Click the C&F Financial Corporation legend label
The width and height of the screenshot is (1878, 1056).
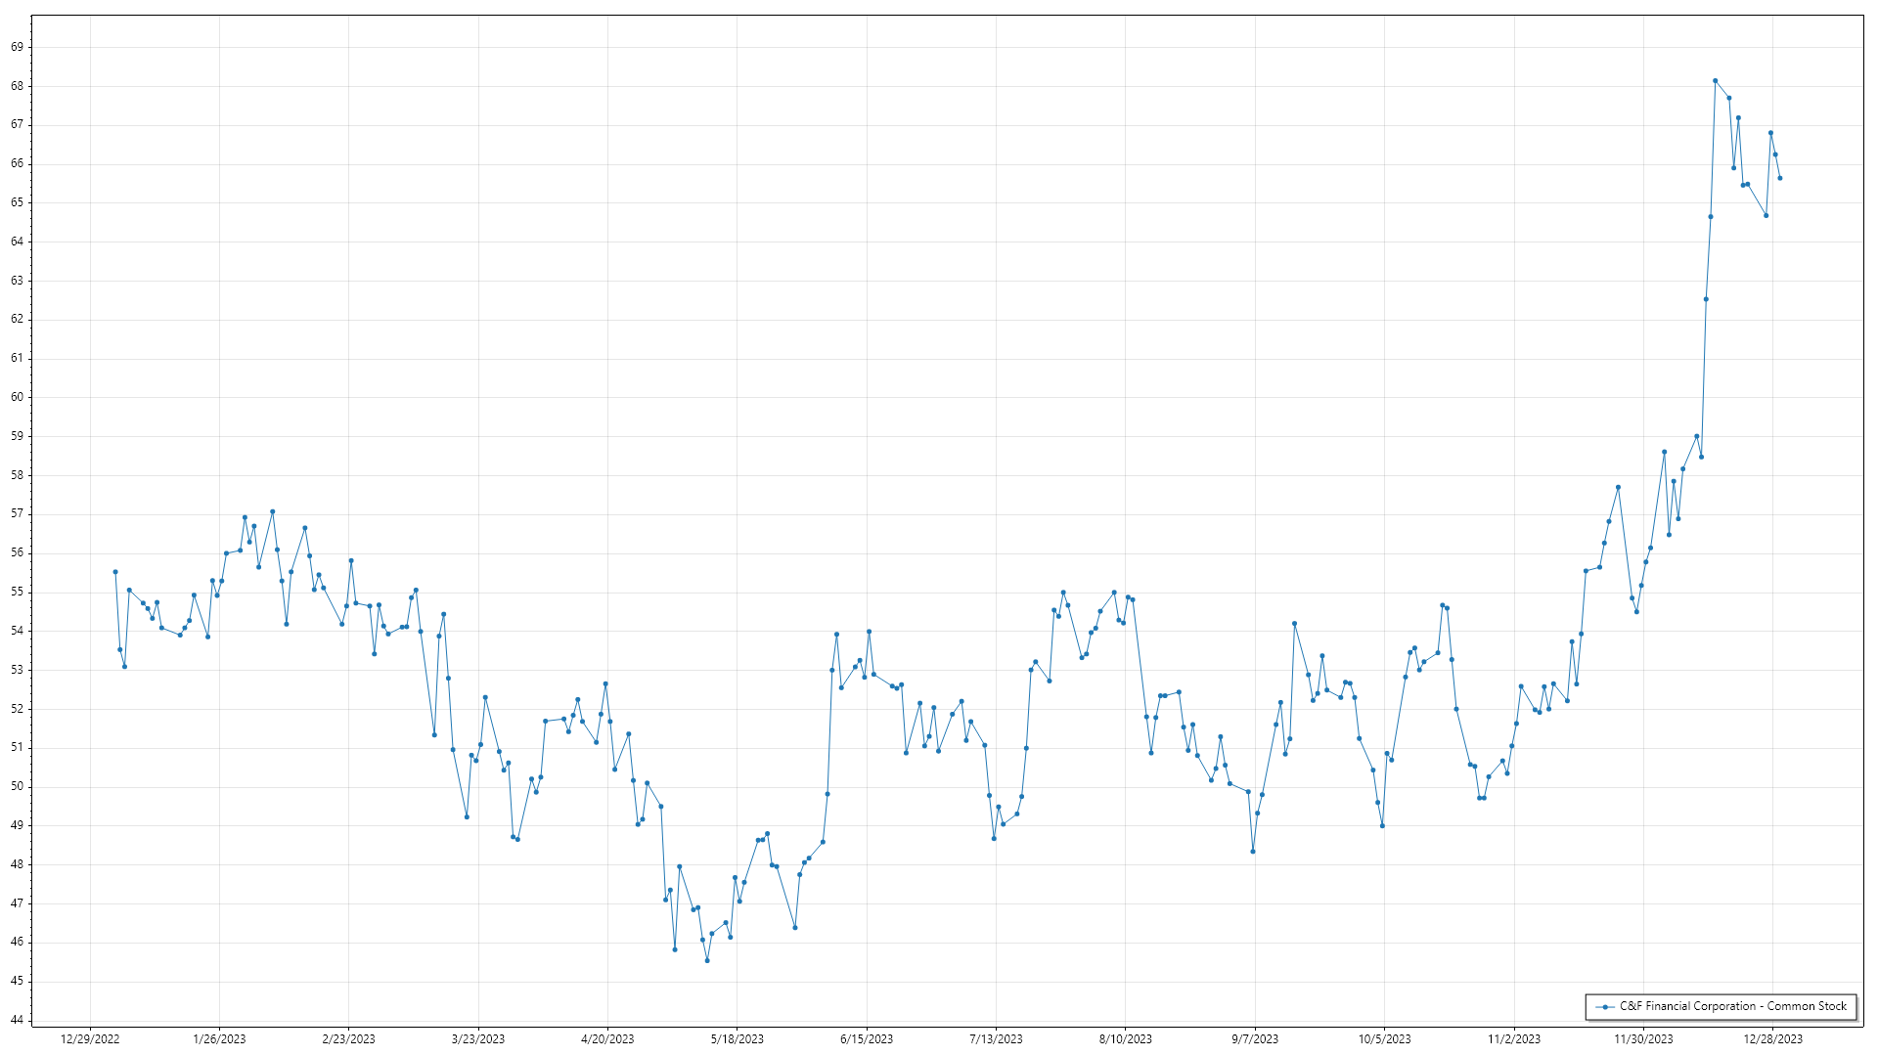pyautogui.click(x=1732, y=1006)
